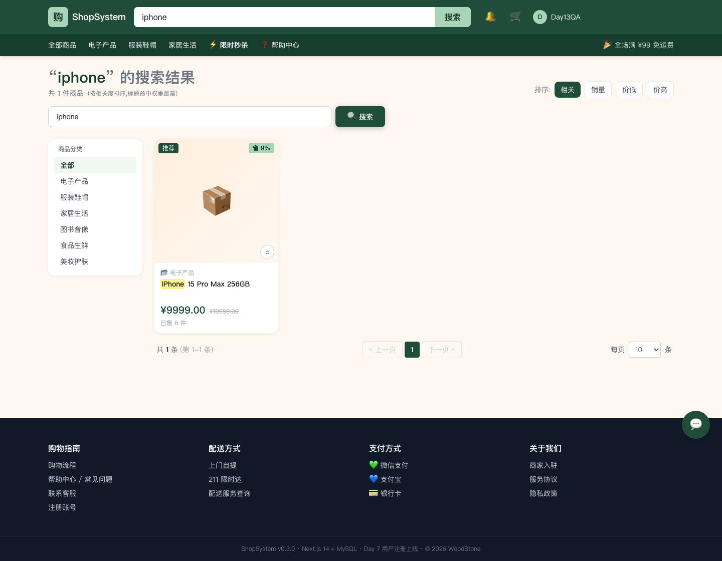Sort results by 销量

point(598,90)
